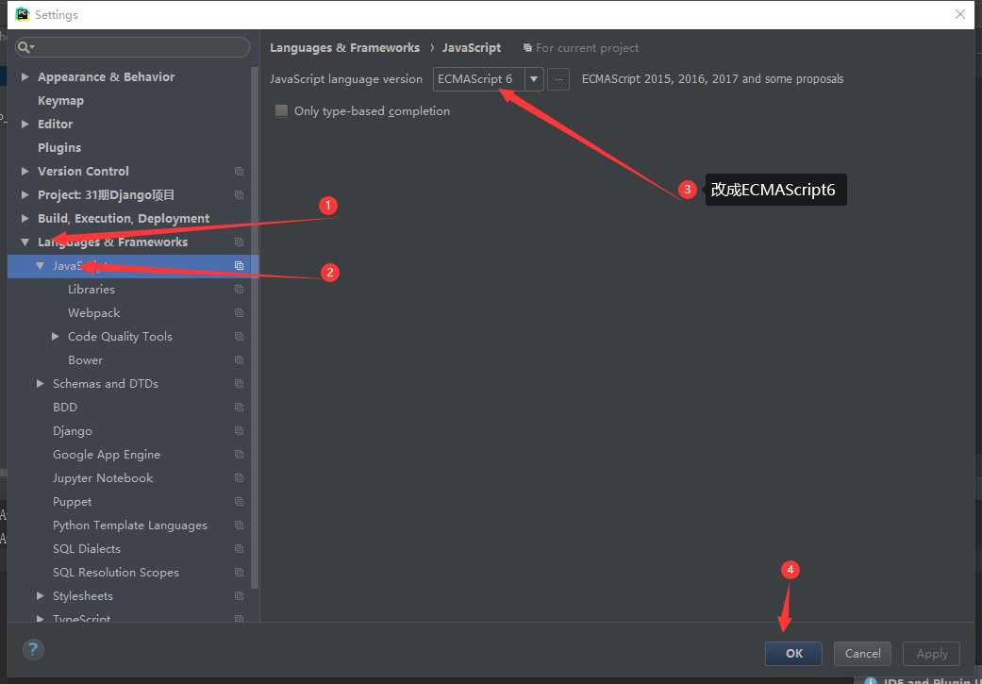
Task: Open the Plugins settings page
Action: 59,148
